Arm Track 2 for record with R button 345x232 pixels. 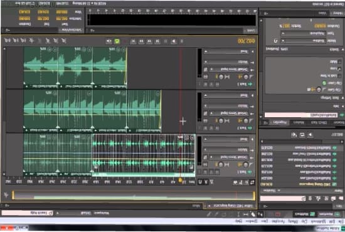coord(206,128)
